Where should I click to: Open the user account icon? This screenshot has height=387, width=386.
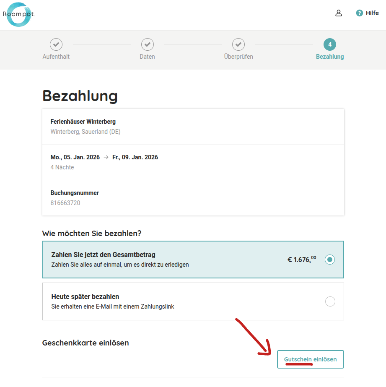tap(338, 13)
